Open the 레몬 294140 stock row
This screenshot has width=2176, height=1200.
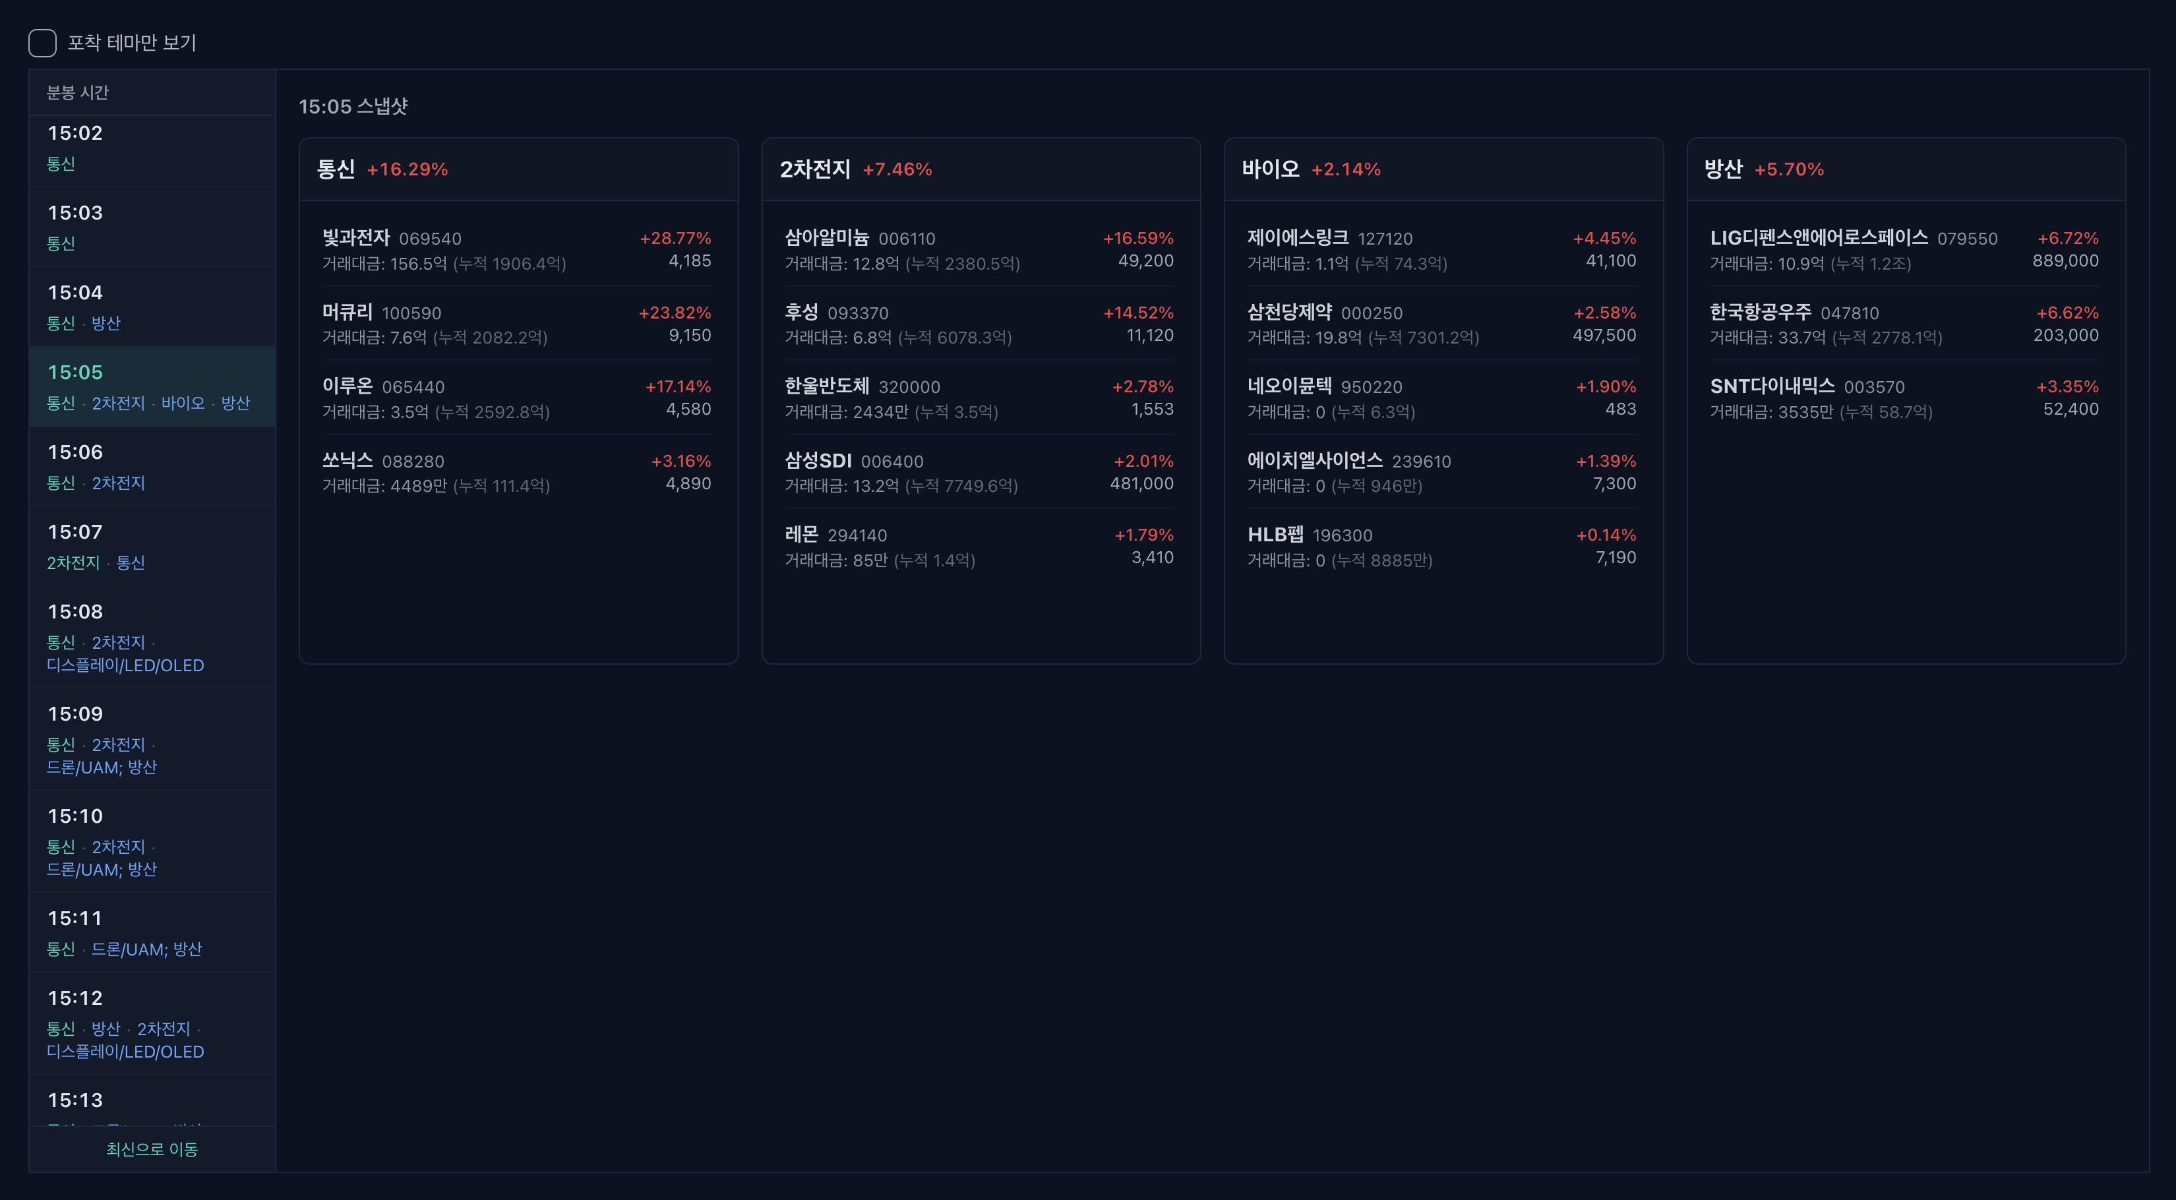[979, 547]
